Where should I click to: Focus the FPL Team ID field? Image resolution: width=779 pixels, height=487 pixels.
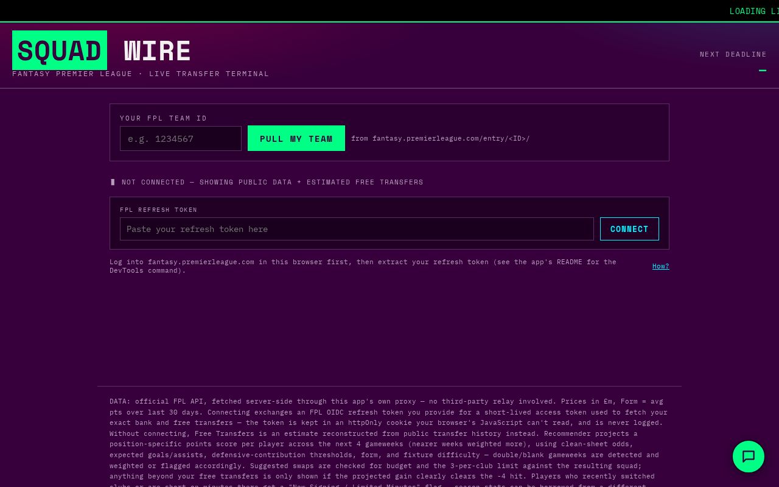pyautogui.click(x=181, y=138)
